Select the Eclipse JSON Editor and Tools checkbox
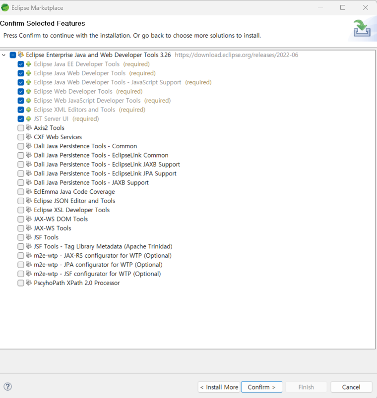 click(21, 201)
